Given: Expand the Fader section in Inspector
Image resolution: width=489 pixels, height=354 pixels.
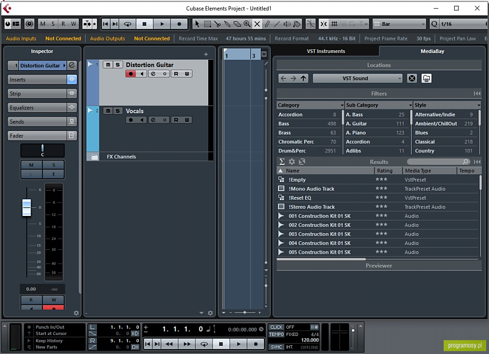Looking at the screenshot, I should (37, 136).
